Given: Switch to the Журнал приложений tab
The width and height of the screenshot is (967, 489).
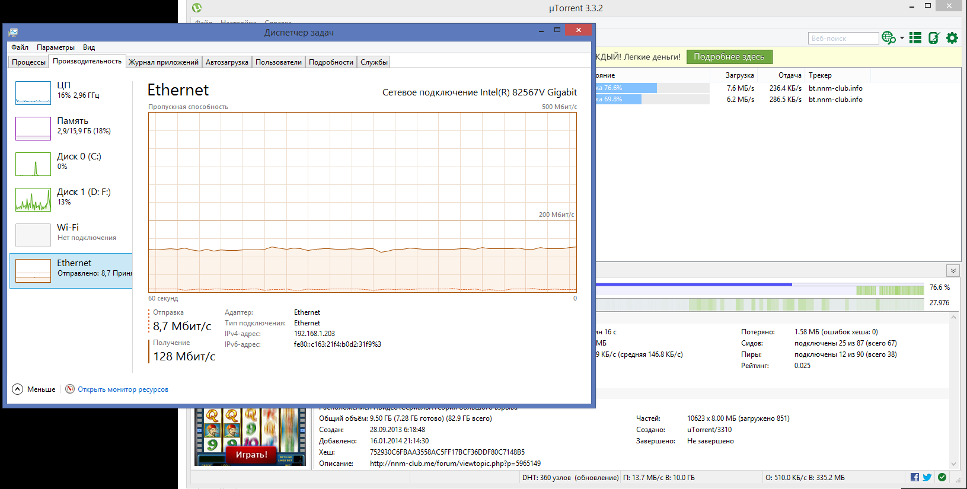Looking at the screenshot, I should (x=164, y=62).
